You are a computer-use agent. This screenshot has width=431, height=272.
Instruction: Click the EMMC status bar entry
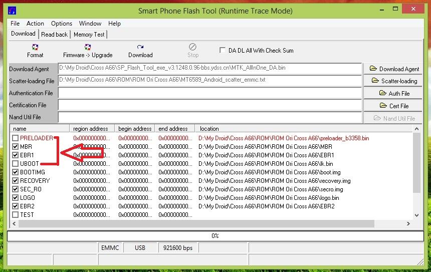tap(110, 247)
